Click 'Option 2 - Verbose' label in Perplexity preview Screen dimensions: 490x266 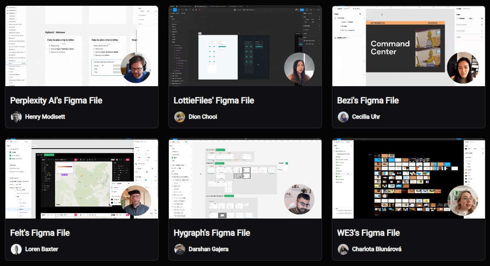55,32
